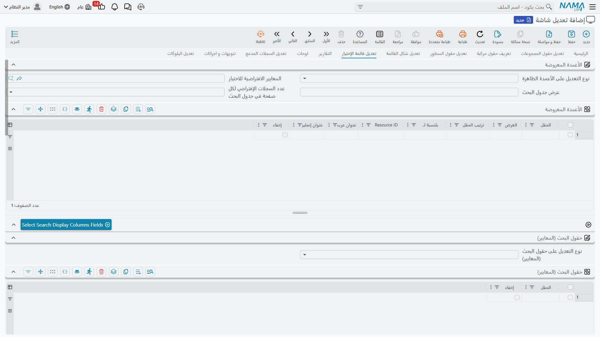The image size is (600, 337).
Task: Open the More (المزيد) menu icon
Action: coord(15,34)
